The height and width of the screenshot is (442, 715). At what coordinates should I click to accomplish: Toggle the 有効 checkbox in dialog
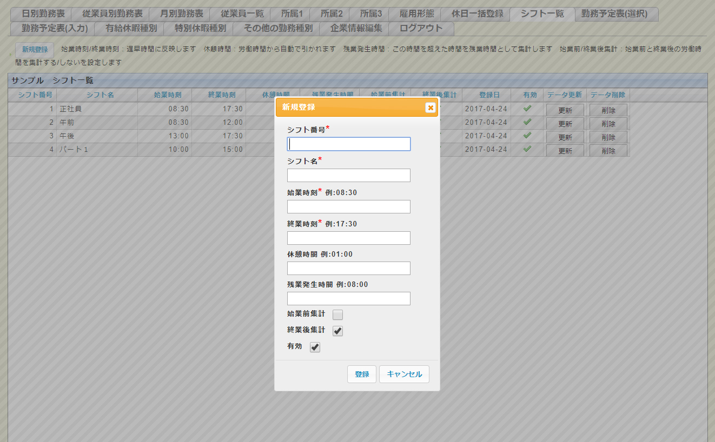(x=315, y=347)
